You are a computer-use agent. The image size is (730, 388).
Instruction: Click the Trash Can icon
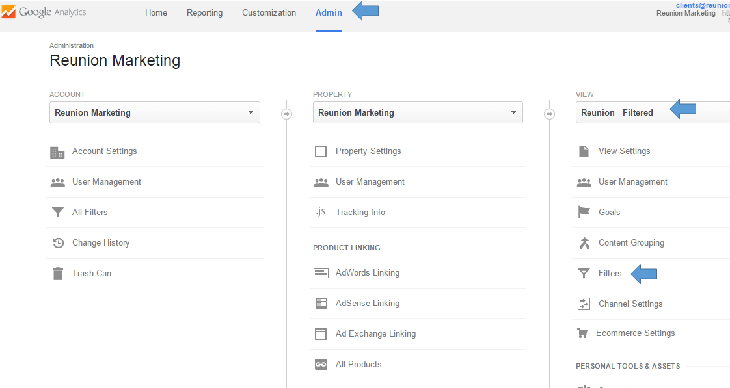[58, 274]
